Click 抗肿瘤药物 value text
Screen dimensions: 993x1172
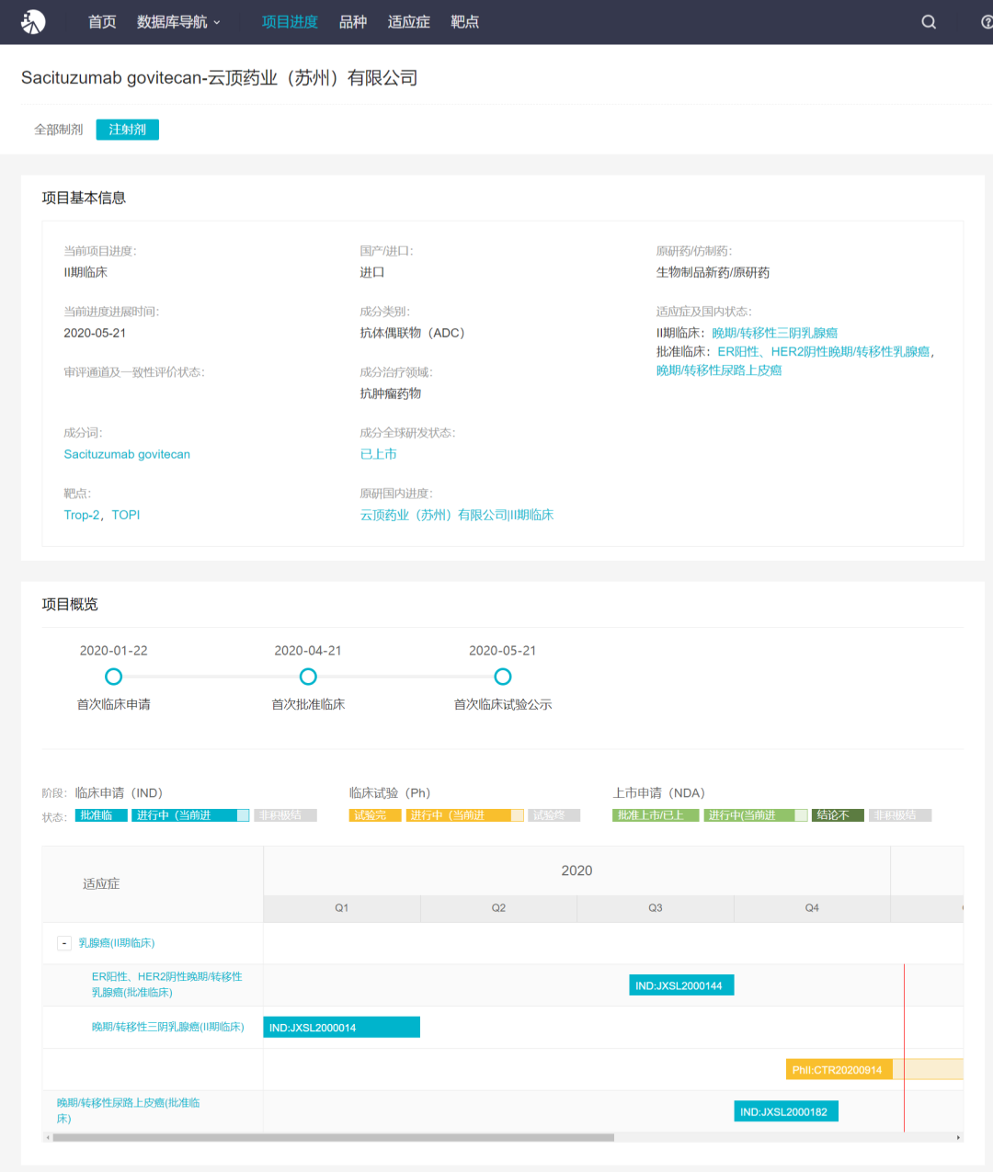[x=391, y=393]
